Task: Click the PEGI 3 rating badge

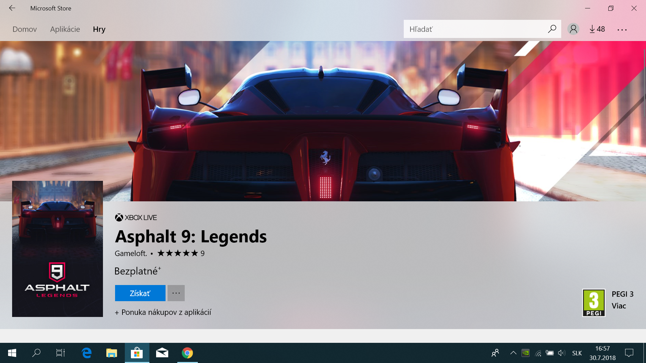Action: tap(594, 303)
